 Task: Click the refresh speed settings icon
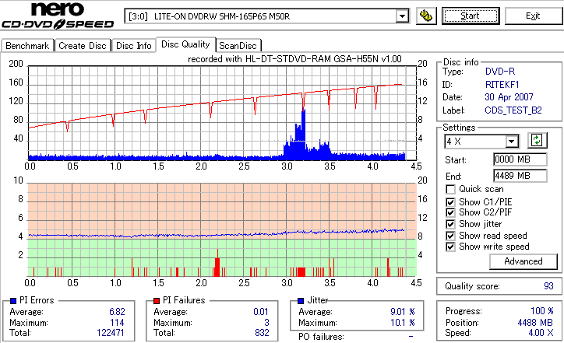pyautogui.click(x=537, y=140)
